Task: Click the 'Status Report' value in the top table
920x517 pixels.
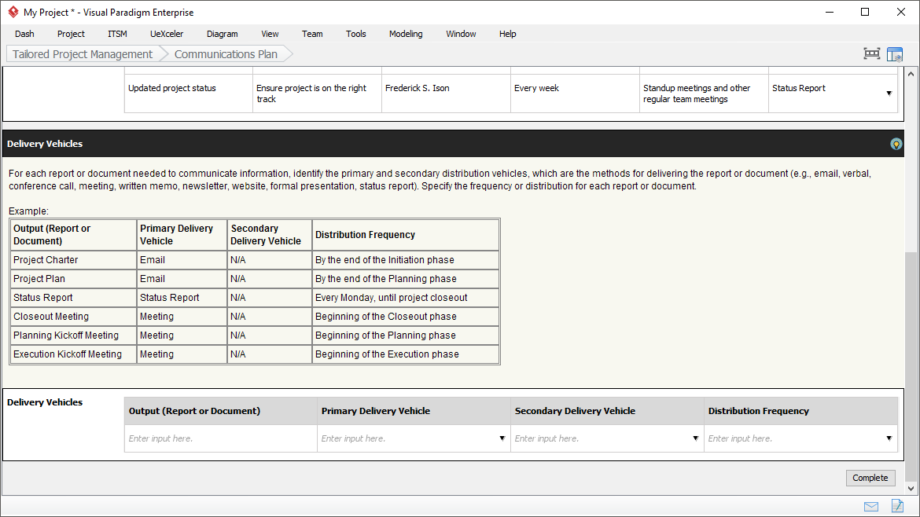Action: click(x=799, y=88)
